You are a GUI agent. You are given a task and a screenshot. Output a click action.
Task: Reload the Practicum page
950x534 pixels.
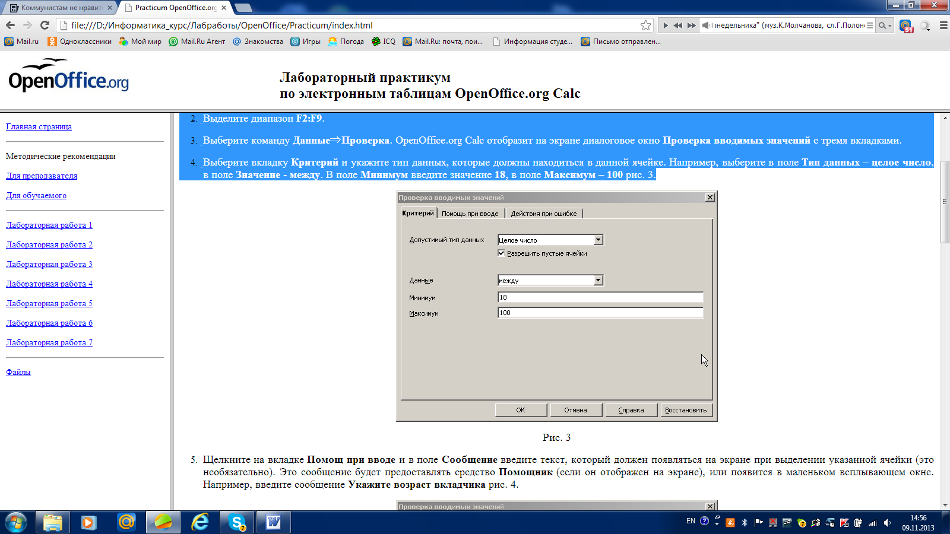pyautogui.click(x=45, y=25)
